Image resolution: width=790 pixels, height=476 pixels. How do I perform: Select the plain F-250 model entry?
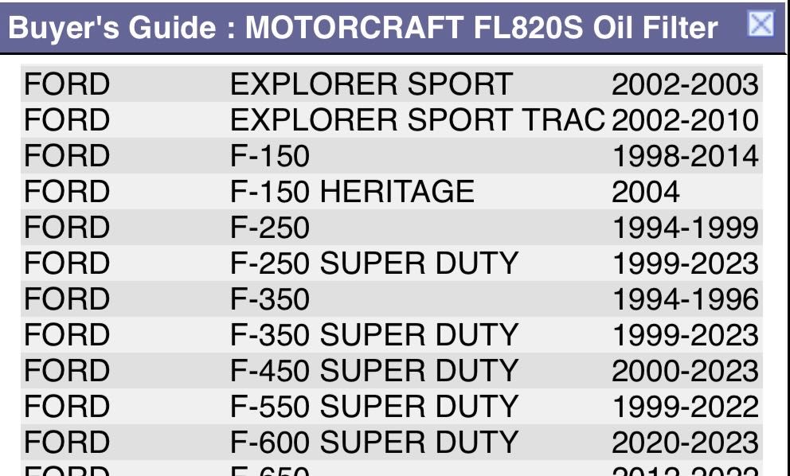tap(269, 228)
